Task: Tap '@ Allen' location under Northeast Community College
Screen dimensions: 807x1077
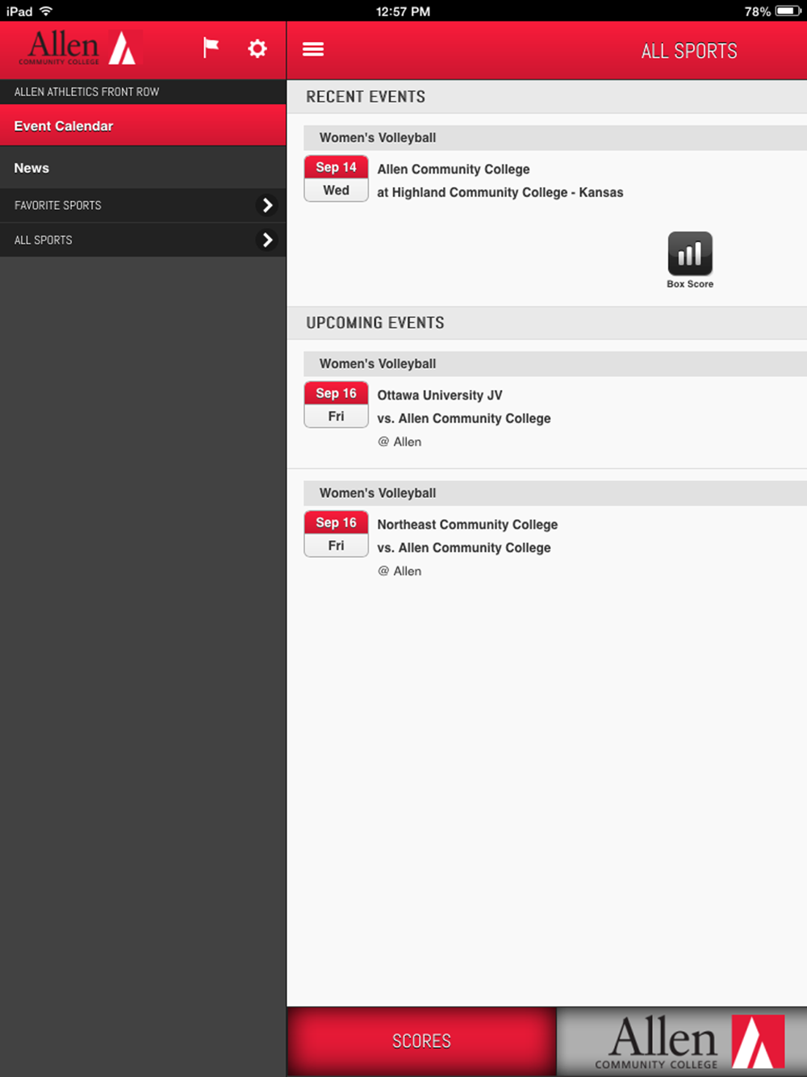Action: [x=399, y=571]
